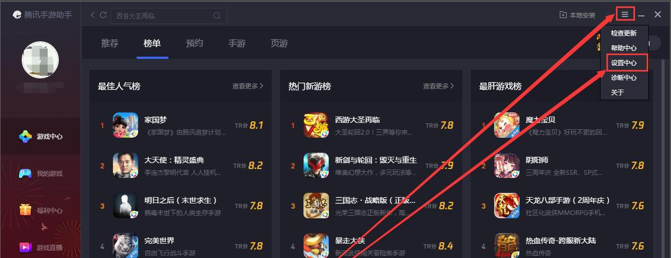This screenshot has height=258, width=671.
Task: Open 福利中心 gift icon
Action: 25,210
